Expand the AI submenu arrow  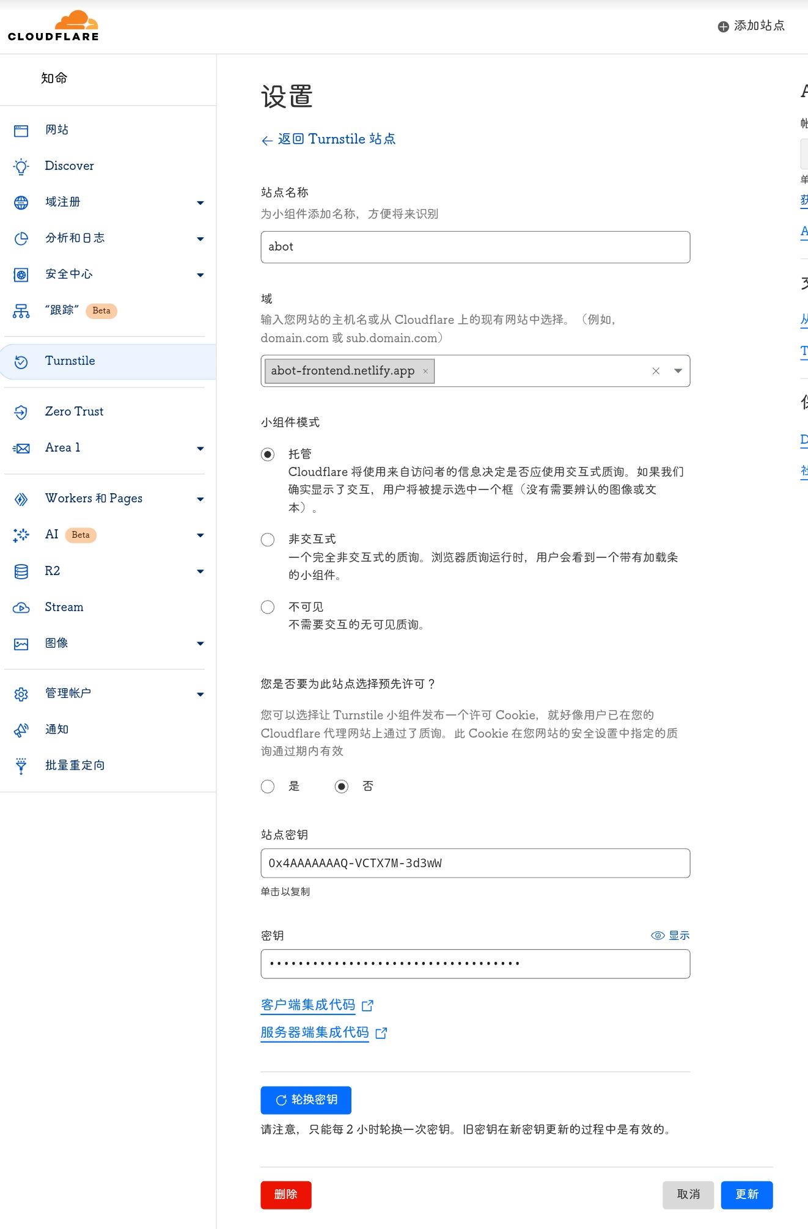pyautogui.click(x=200, y=535)
